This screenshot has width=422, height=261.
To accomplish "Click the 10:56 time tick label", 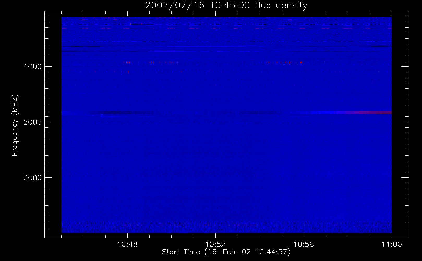I will coord(304,245).
